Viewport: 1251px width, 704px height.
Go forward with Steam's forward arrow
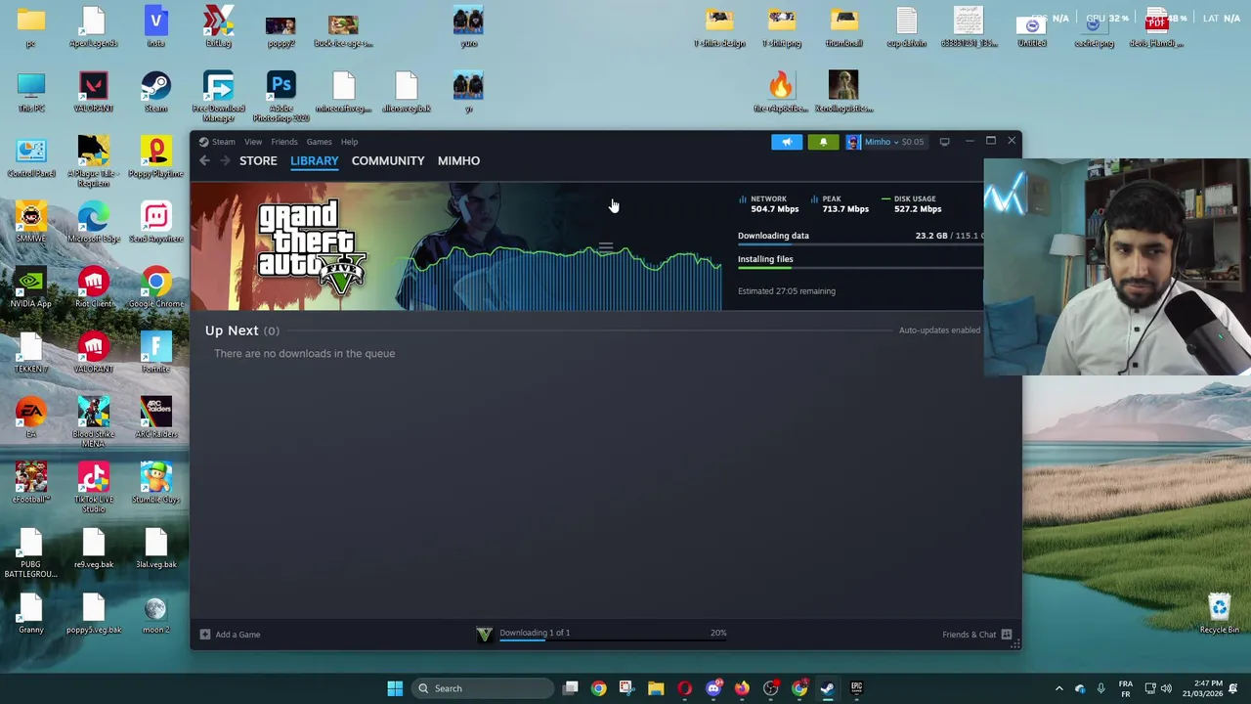click(x=225, y=160)
